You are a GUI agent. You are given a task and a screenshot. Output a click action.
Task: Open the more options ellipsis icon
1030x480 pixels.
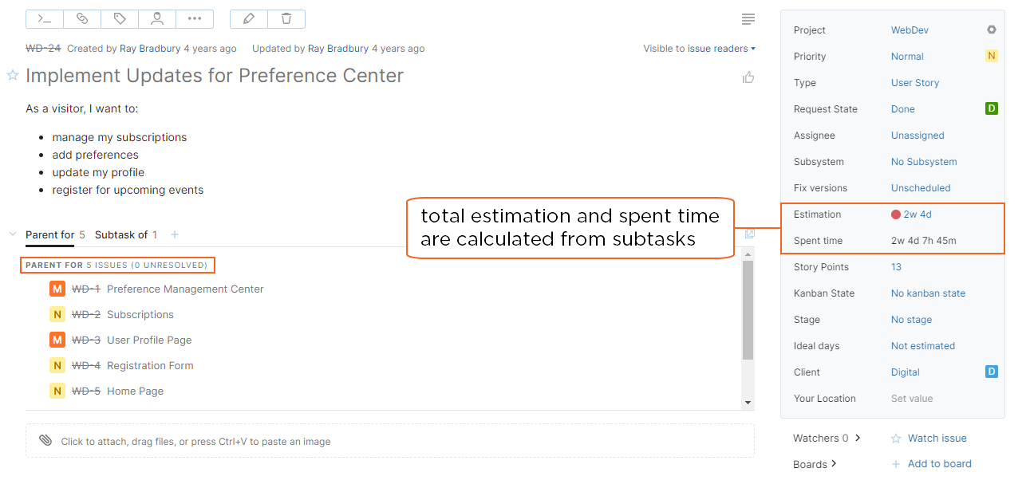(x=195, y=18)
